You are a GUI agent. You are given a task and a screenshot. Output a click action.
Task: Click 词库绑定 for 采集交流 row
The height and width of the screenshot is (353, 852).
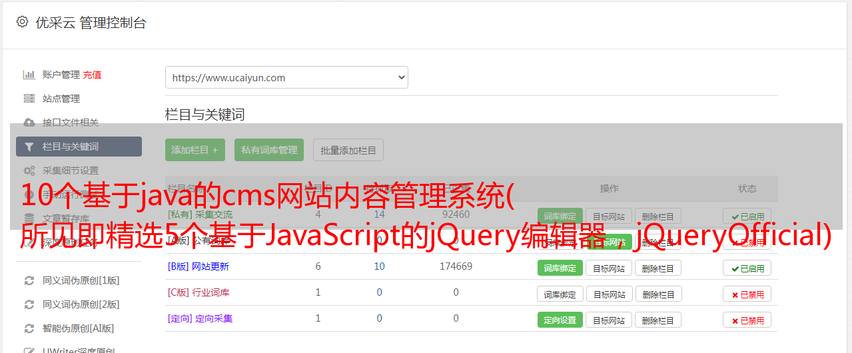560,216
